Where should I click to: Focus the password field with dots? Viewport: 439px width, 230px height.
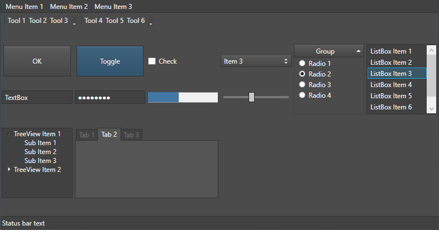[x=109, y=97]
